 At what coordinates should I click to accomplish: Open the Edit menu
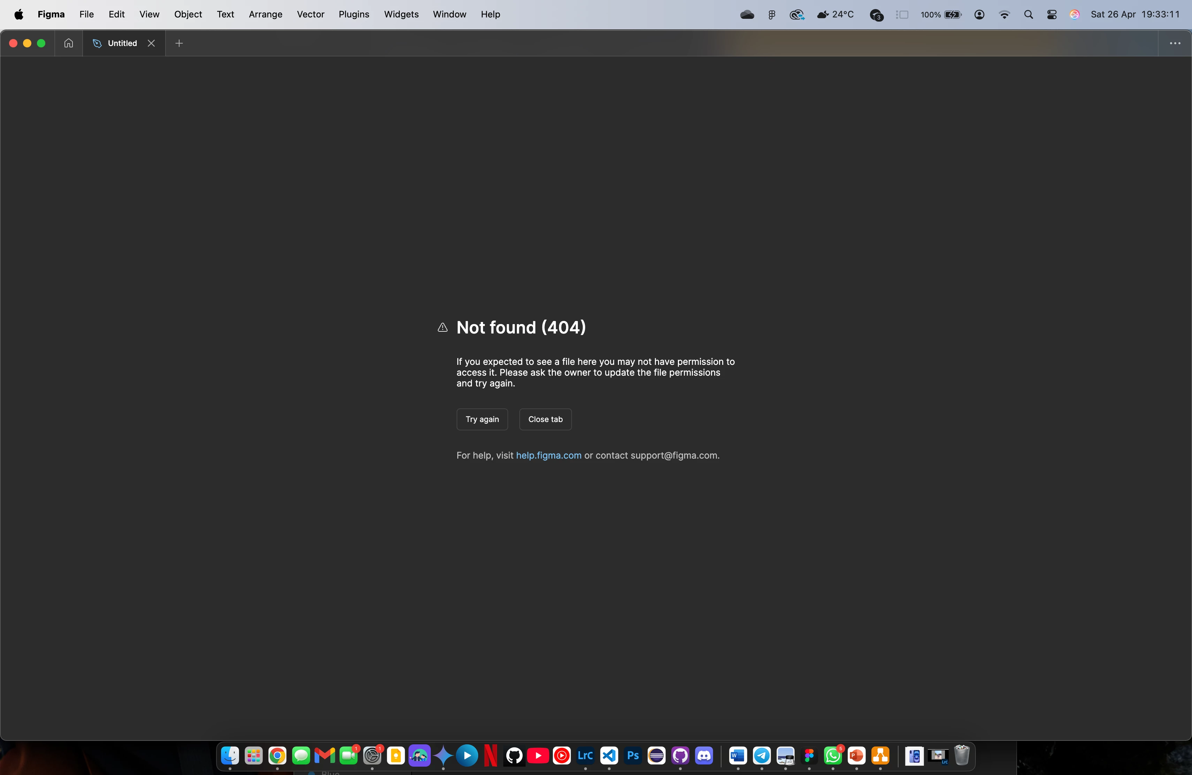coord(117,15)
